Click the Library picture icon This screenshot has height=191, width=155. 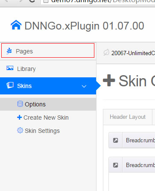[10, 68]
